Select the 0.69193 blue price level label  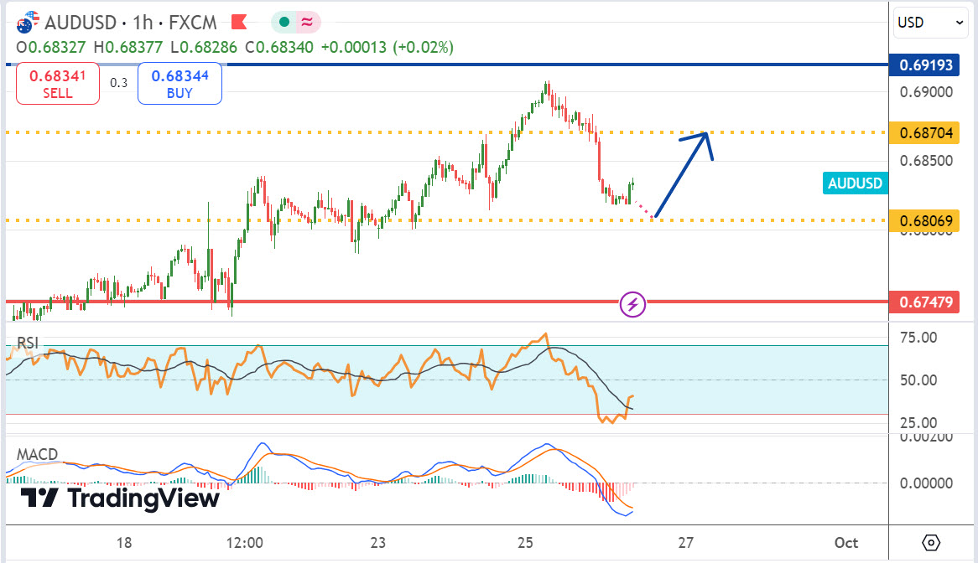pyautogui.click(x=925, y=65)
